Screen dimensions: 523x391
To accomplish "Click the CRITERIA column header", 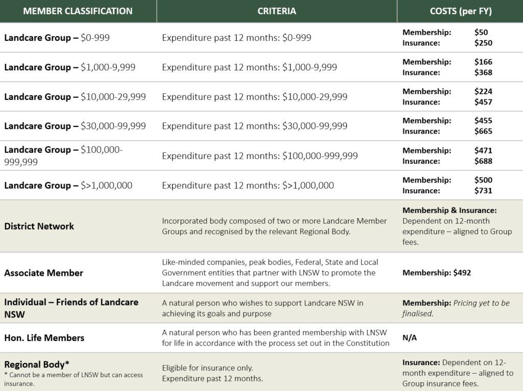I will (x=276, y=11).
